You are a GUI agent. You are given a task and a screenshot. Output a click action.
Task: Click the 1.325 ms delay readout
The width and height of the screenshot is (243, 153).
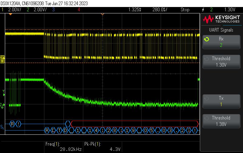pos(135,10)
